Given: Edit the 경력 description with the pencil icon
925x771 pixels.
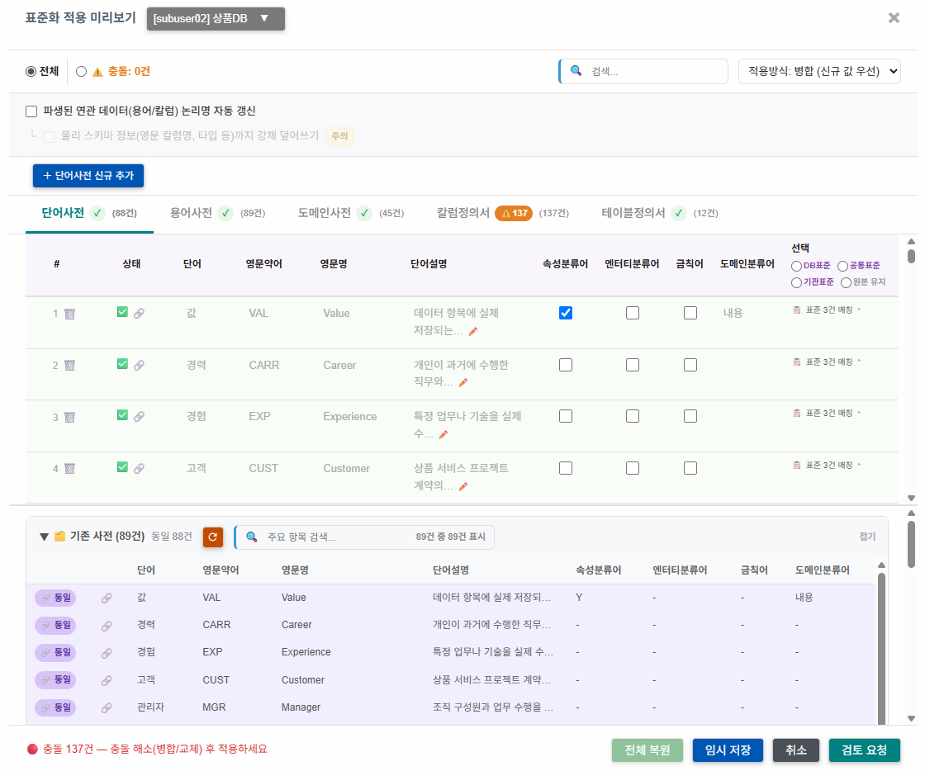Looking at the screenshot, I should tap(463, 382).
